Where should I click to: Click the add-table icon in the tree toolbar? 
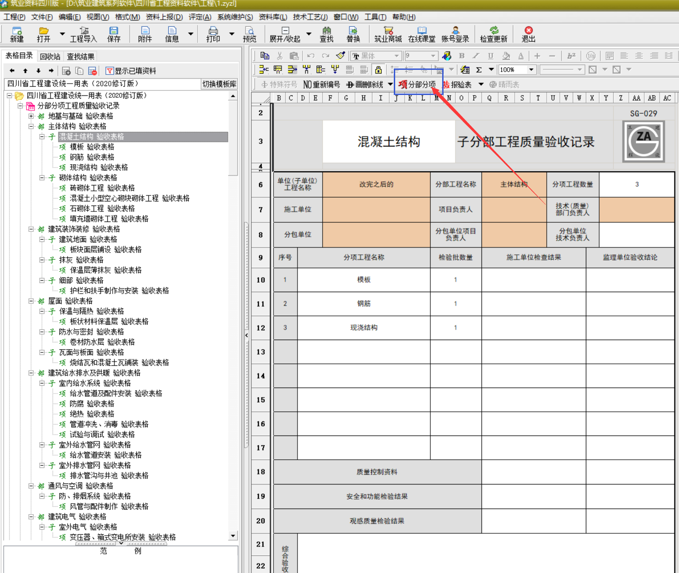point(66,71)
